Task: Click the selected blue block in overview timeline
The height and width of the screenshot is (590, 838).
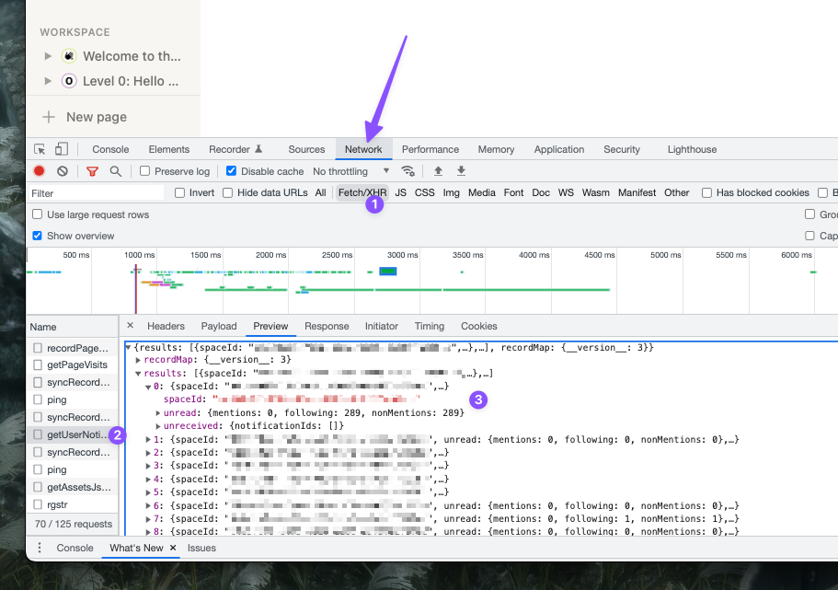Action: (x=388, y=272)
